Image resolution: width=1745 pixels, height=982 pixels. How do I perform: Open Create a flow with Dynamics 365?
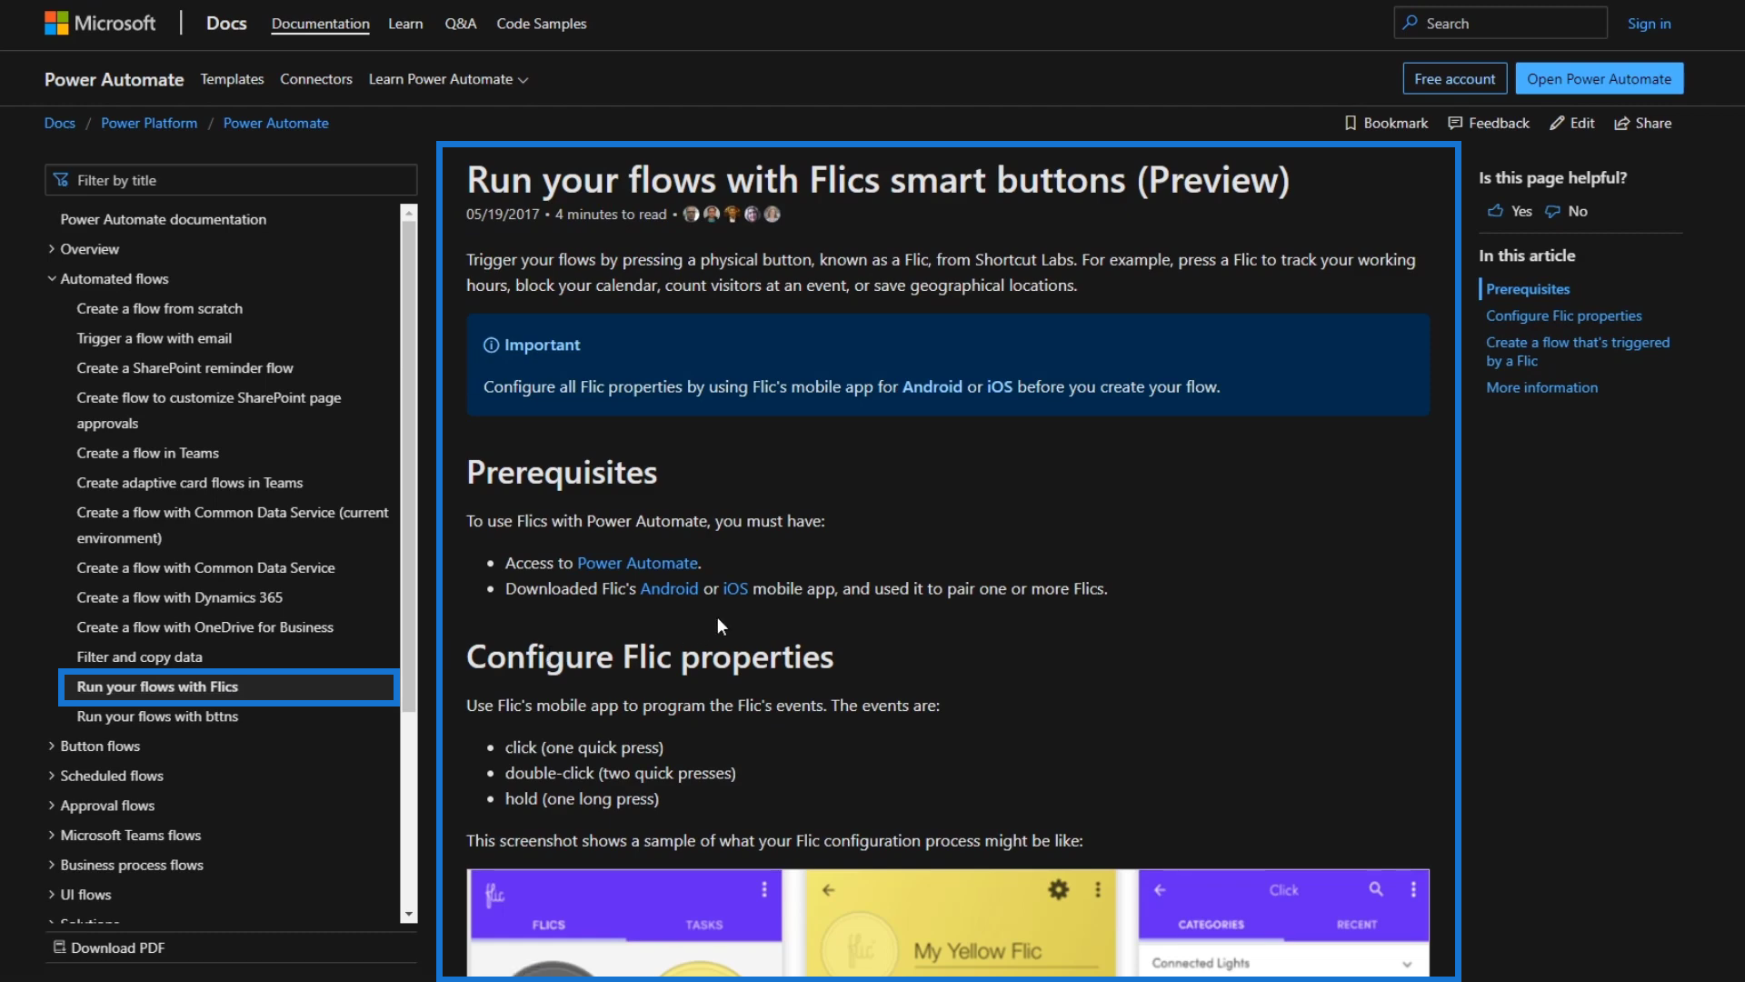[x=180, y=597]
